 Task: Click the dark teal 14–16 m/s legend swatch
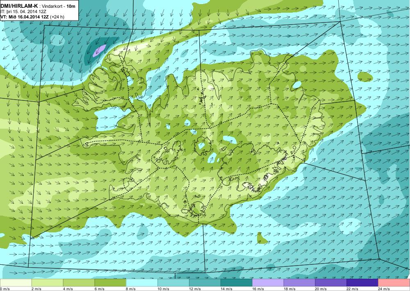click(x=237, y=283)
